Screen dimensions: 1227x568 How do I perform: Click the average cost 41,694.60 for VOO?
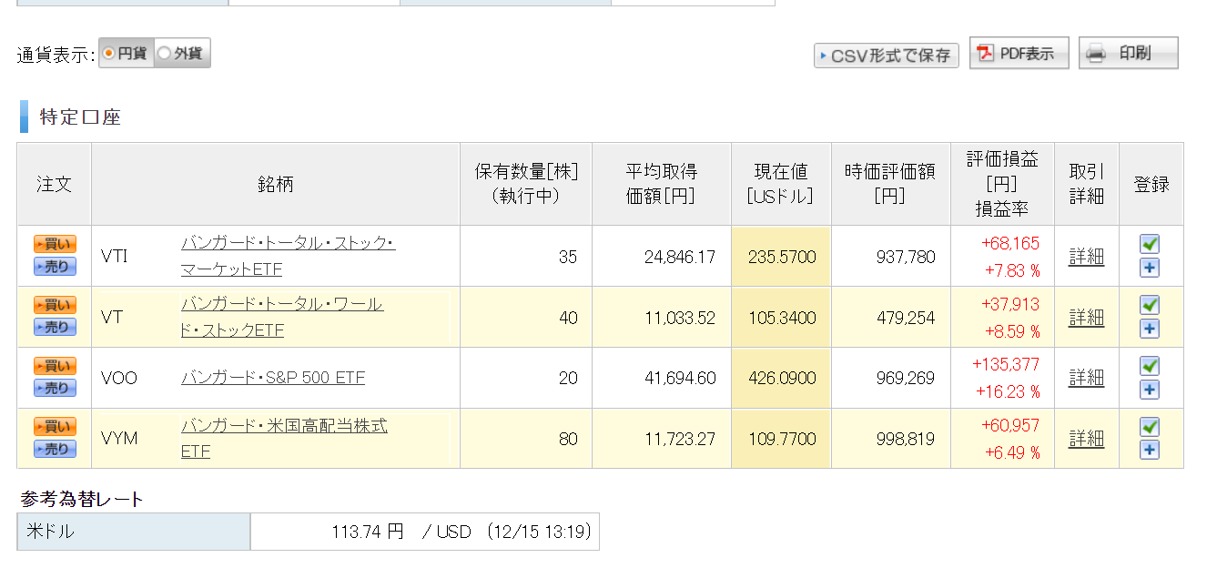680,379
